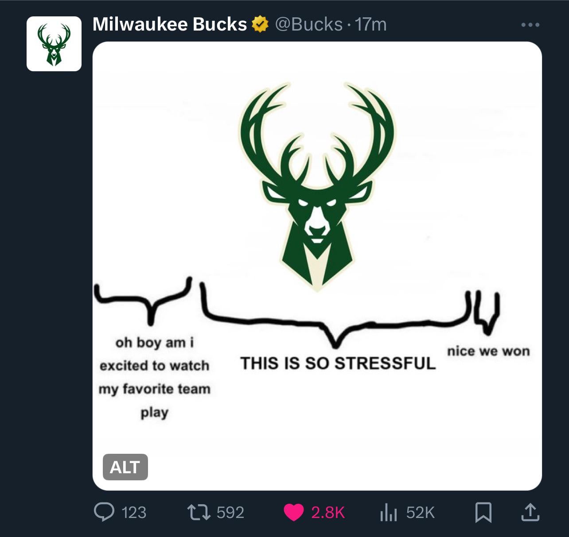Open the @Bucks handle link
The image size is (569, 537).
(309, 24)
